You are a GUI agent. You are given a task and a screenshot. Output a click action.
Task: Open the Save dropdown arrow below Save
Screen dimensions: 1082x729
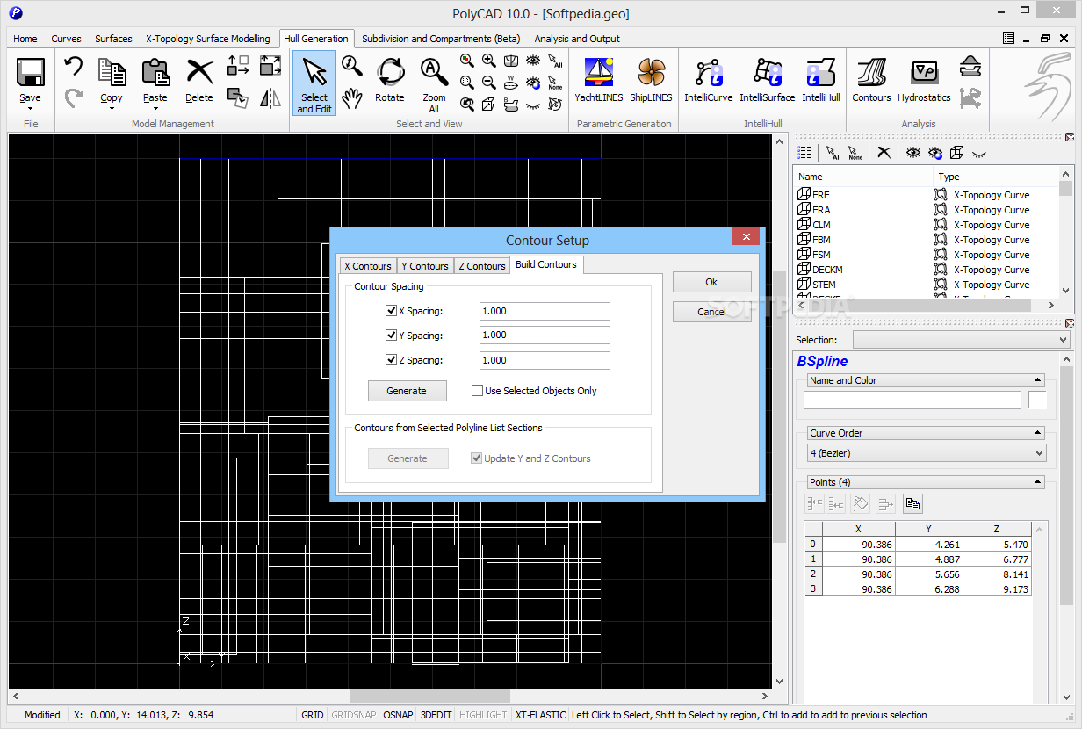point(30,109)
